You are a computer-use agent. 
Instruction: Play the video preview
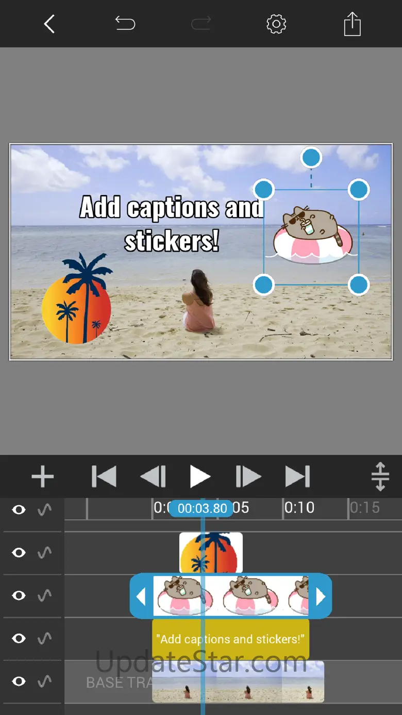click(x=200, y=476)
